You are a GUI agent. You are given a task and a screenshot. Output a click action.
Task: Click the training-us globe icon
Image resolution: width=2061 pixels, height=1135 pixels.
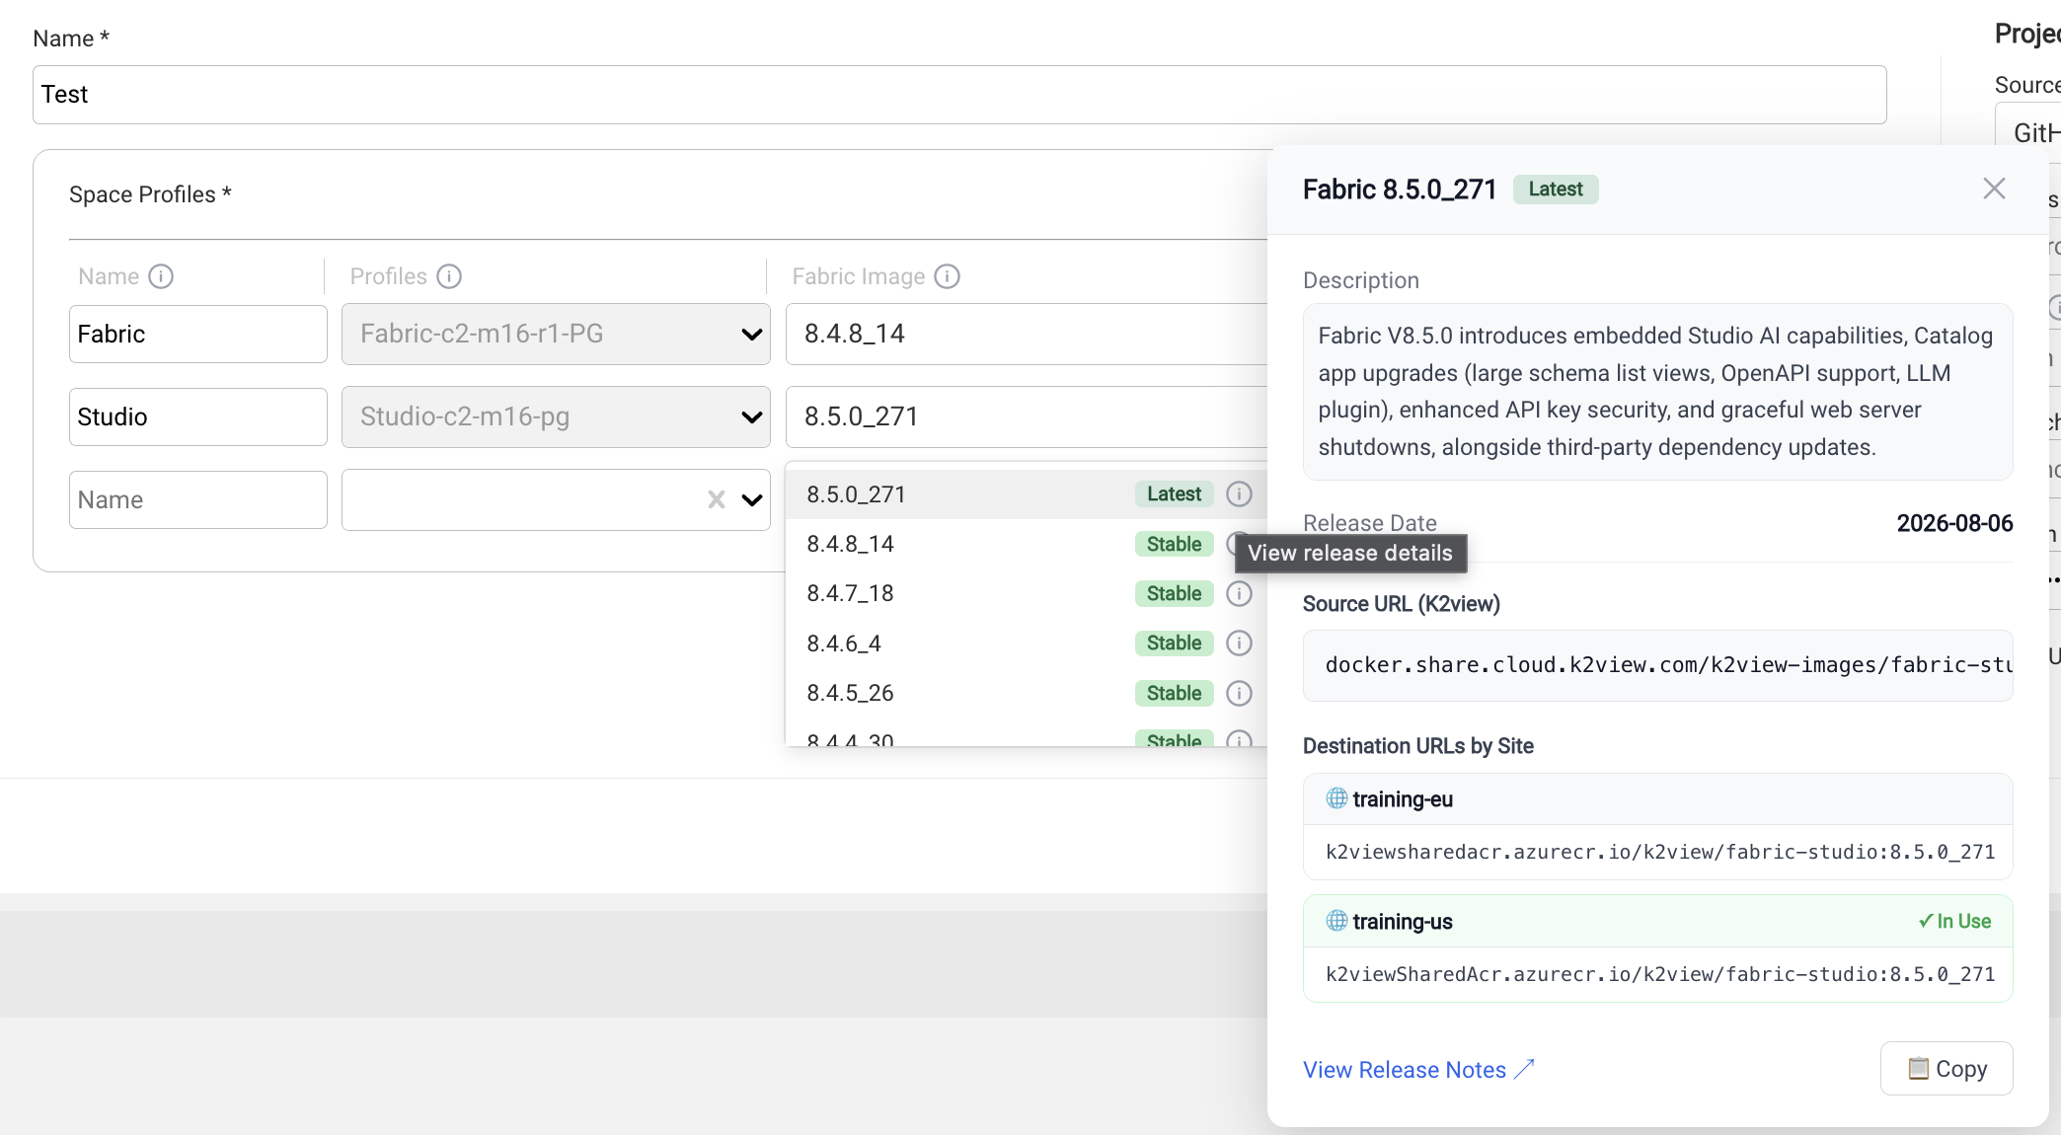click(x=1336, y=921)
